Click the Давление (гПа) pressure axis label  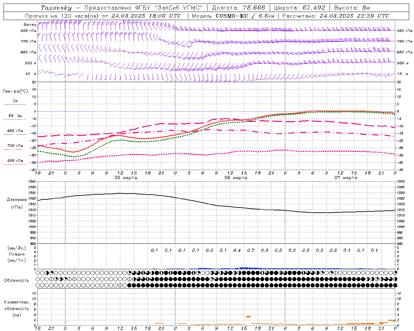tap(17, 203)
